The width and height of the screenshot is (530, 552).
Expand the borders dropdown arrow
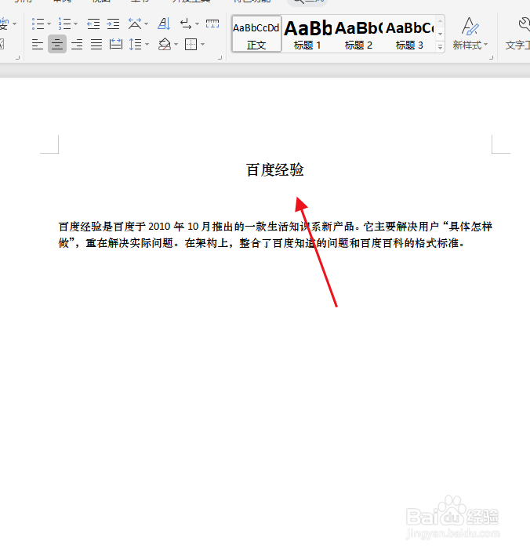pyautogui.click(x=203, y=45)
